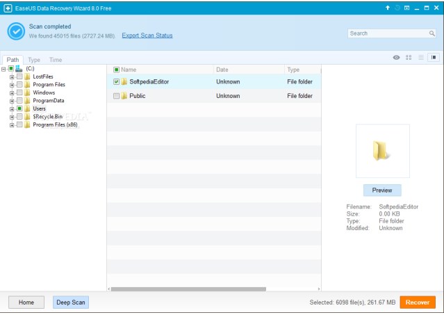Toggle the Users folder checkbox

coord(19,108)
